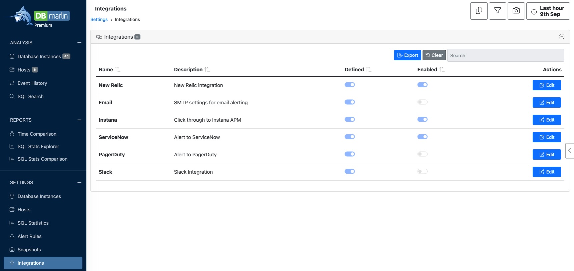Viewport: 574px width, 271px height.
Task: Click the Alert Rules triangle icon
Action: (x=12, y=236)
